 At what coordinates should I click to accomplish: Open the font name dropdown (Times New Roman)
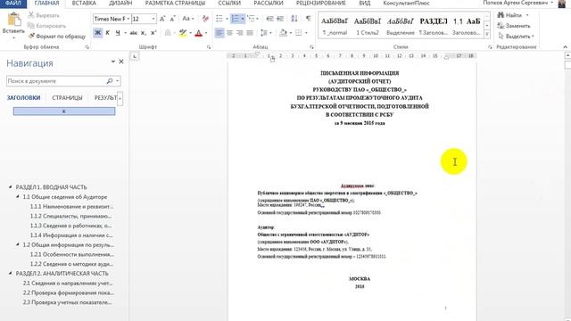point(128,19)
